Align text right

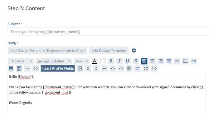[x=160, y=61]
